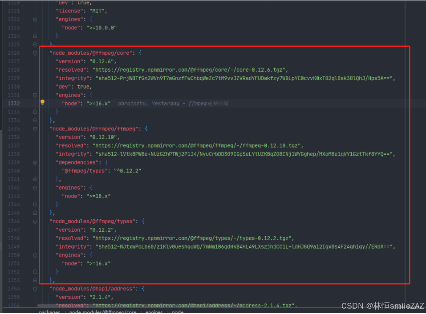Click the types-0.12.2.tgz resolved URL
Image resolution: width=426 pixels, height=314 pixels.
pos(192,238)
